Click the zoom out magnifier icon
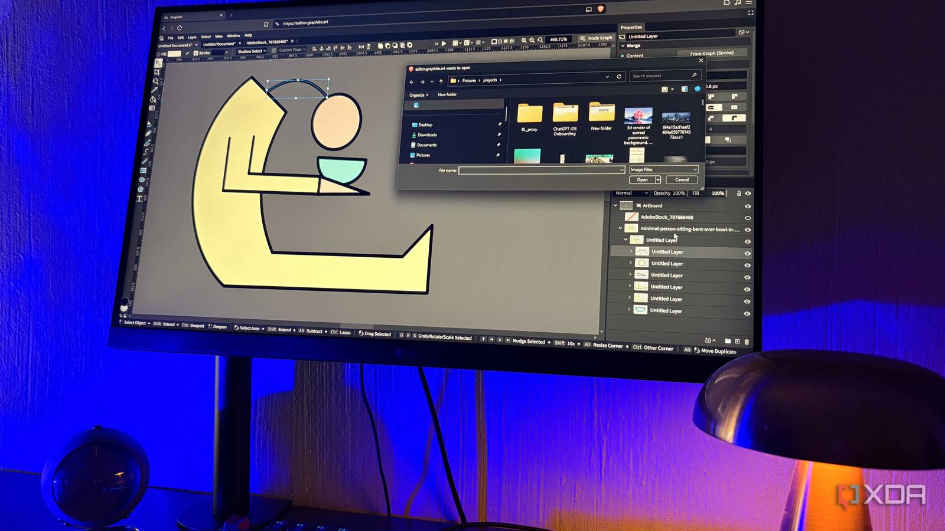 coord(532,40)
